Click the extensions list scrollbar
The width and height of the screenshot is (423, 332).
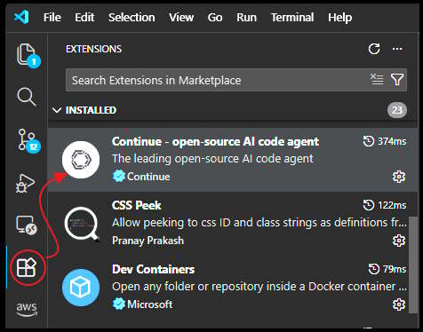[x=413, y=265]
